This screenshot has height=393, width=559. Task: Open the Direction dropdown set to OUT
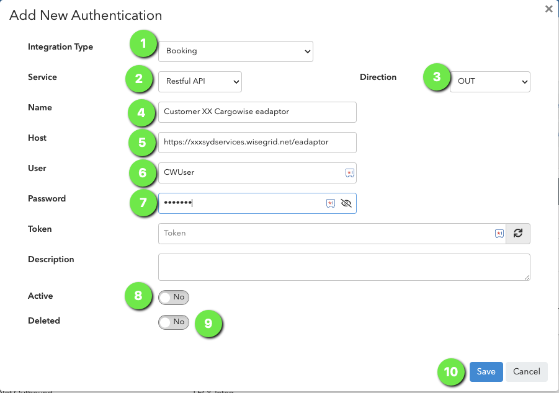(490, 82)
